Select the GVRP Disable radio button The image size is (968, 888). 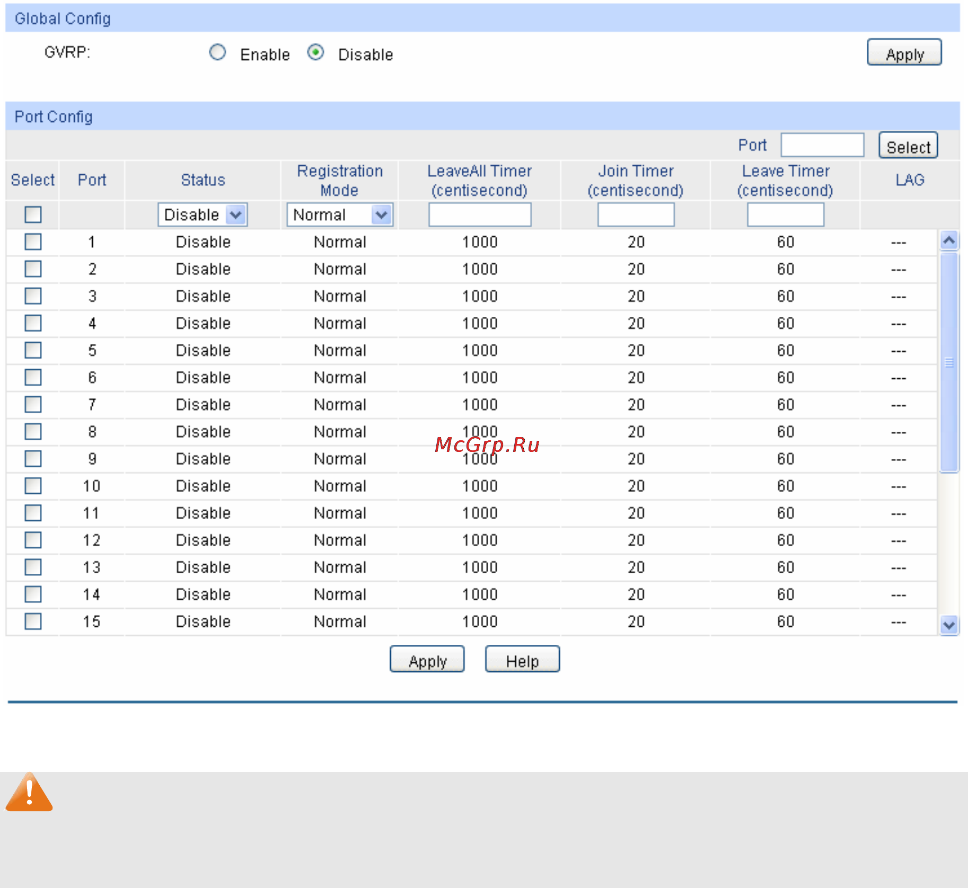[315, 52]
